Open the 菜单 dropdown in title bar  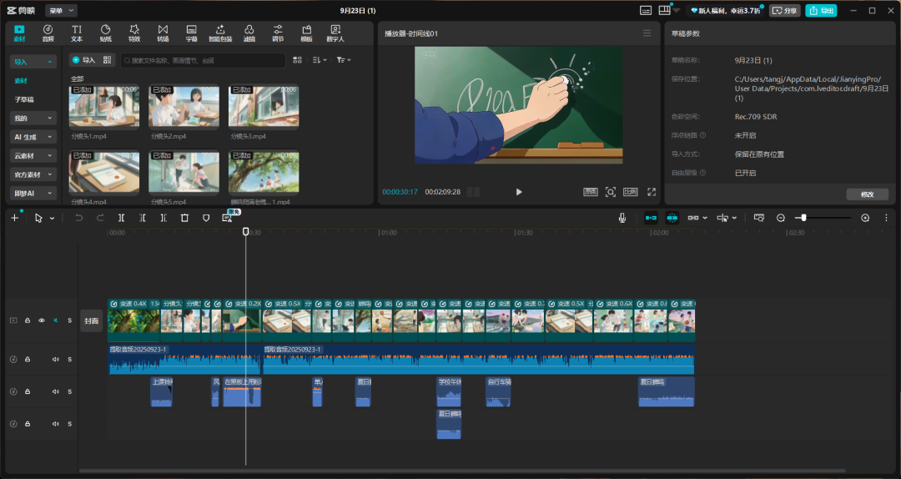(x=61, y=11)
